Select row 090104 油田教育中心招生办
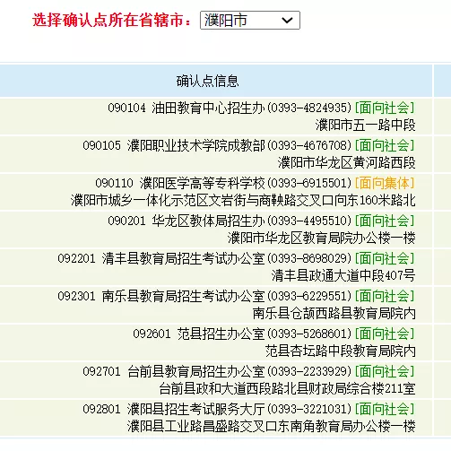 point(216,117)
